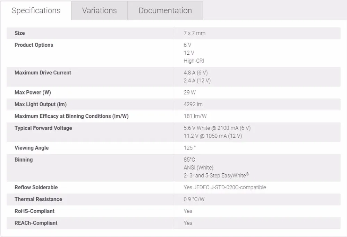Click '5.6 V White @ 2100 mA' value
Viewport: 347px width, 237px height.
(x=217, y=128)
